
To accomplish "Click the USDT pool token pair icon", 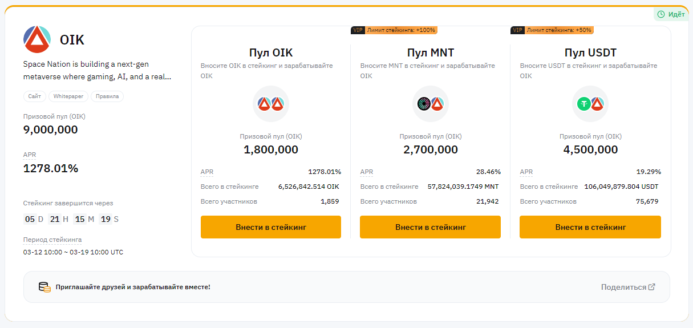I will 590,104.
